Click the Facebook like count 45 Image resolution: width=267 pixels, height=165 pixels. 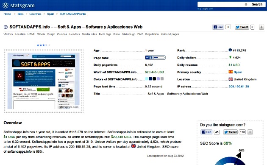point(217,132)
